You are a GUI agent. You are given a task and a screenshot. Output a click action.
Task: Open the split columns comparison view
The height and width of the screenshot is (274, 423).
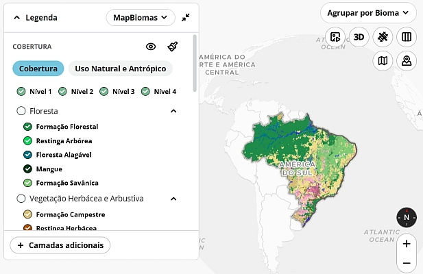pyautogui.click(x=406, y=37)
